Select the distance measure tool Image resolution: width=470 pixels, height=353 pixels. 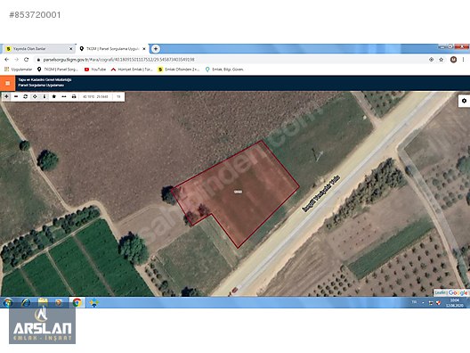tap(64, 96)
